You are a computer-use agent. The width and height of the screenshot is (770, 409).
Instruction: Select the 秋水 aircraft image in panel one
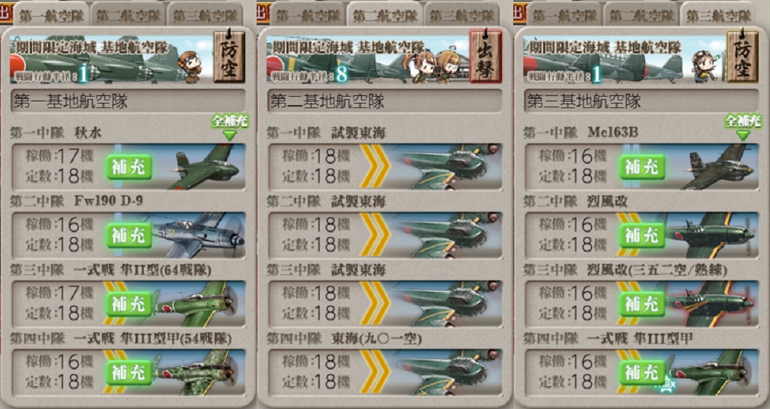[203, 168]
